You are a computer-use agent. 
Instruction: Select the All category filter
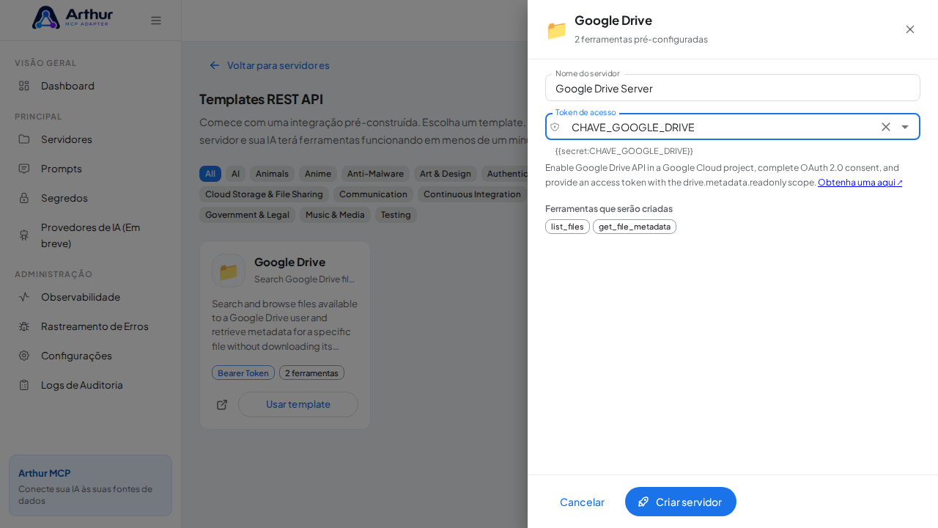point(210,174)
